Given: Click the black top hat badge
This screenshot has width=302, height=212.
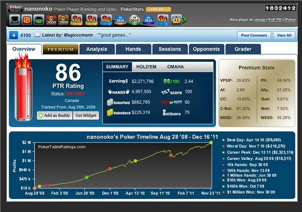Looking at the screenshot, I should 15,20.
